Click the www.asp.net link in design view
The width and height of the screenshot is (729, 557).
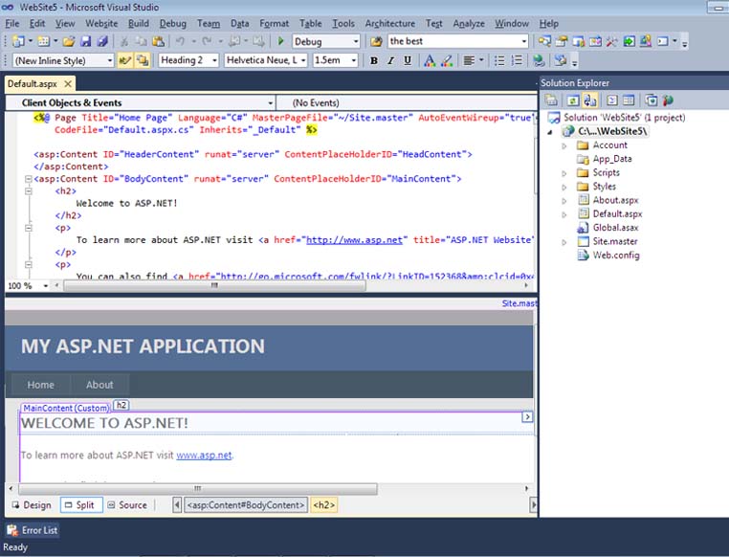(204, 456)
